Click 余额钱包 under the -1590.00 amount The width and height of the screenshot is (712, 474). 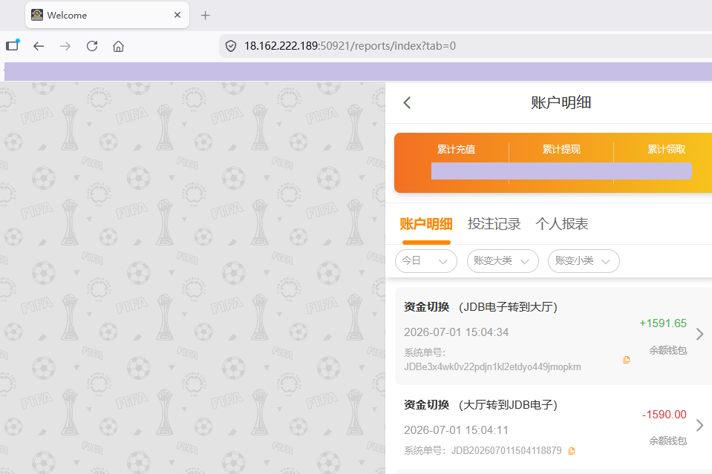pos(668,441)
